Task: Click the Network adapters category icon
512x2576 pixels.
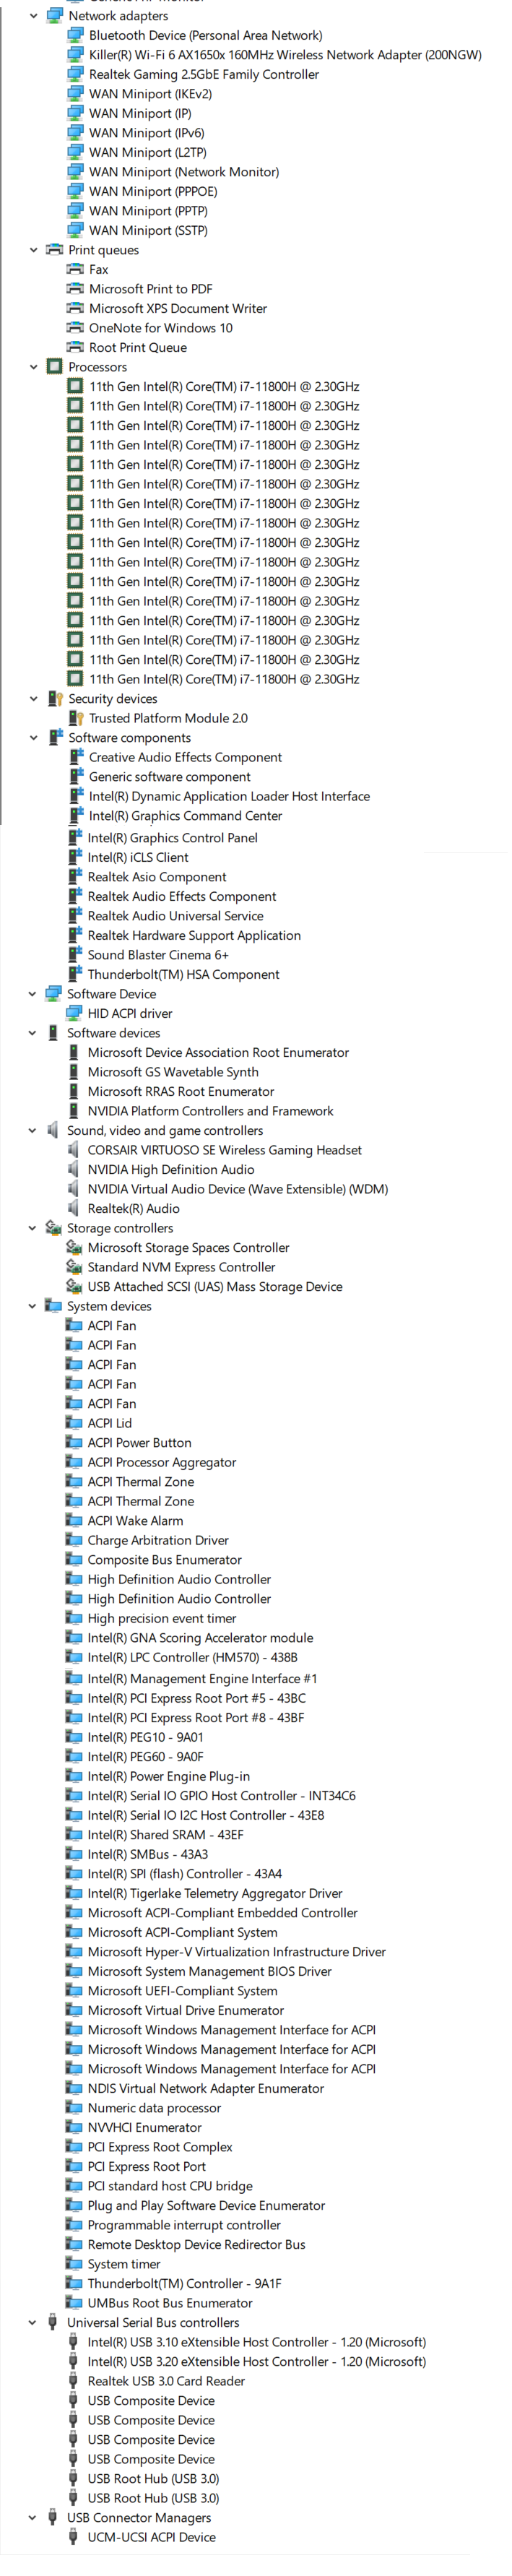Action: pos(55,16)
